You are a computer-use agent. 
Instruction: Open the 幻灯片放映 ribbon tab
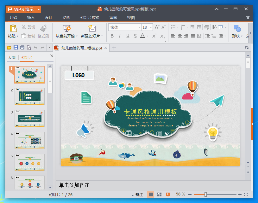click(x=90, y=18)
